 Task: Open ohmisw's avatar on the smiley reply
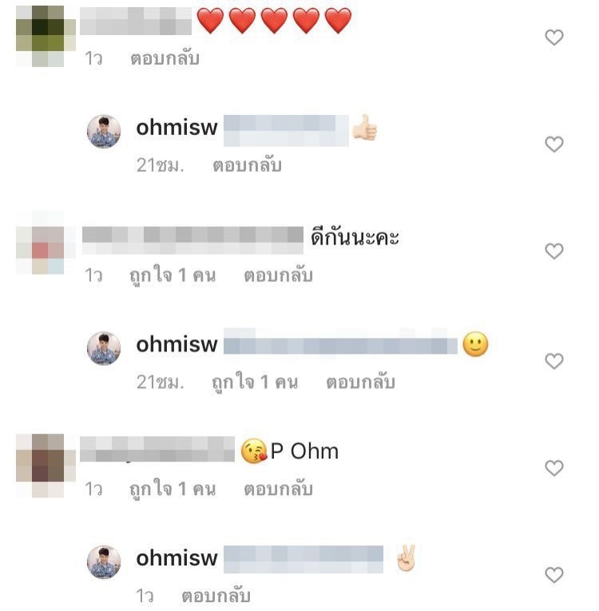tap(104, 348)
